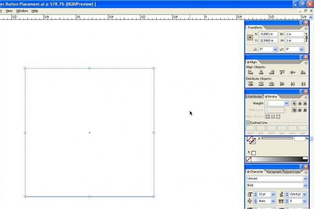Click Vertical Distribute Top icon
This screenshot has height=209, width=314.
(x=250, y=84)
